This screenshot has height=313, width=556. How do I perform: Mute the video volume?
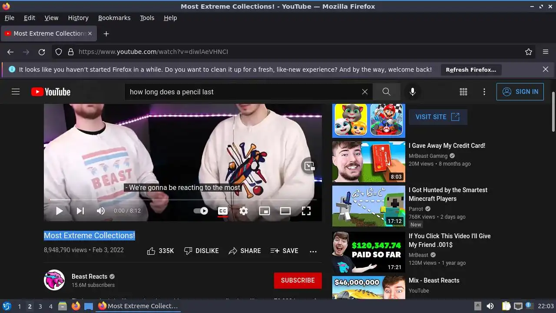101,211
